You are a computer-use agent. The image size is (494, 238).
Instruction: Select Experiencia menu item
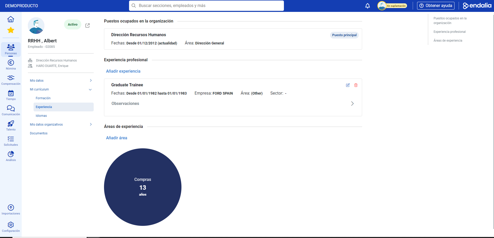click(63, 107)
